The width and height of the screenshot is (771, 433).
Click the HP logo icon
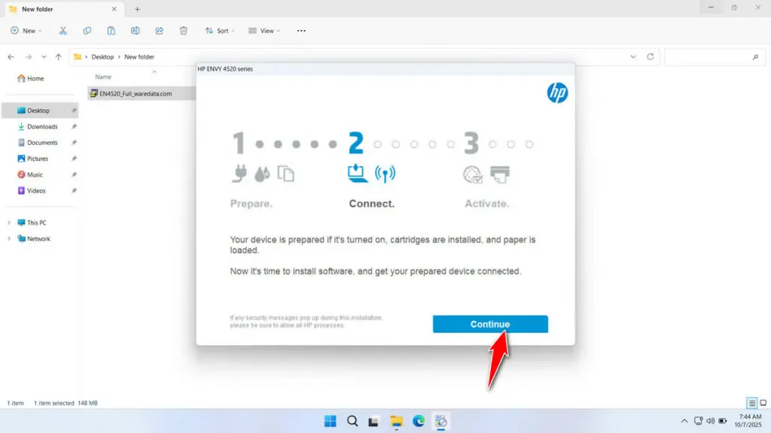(557, 93)
